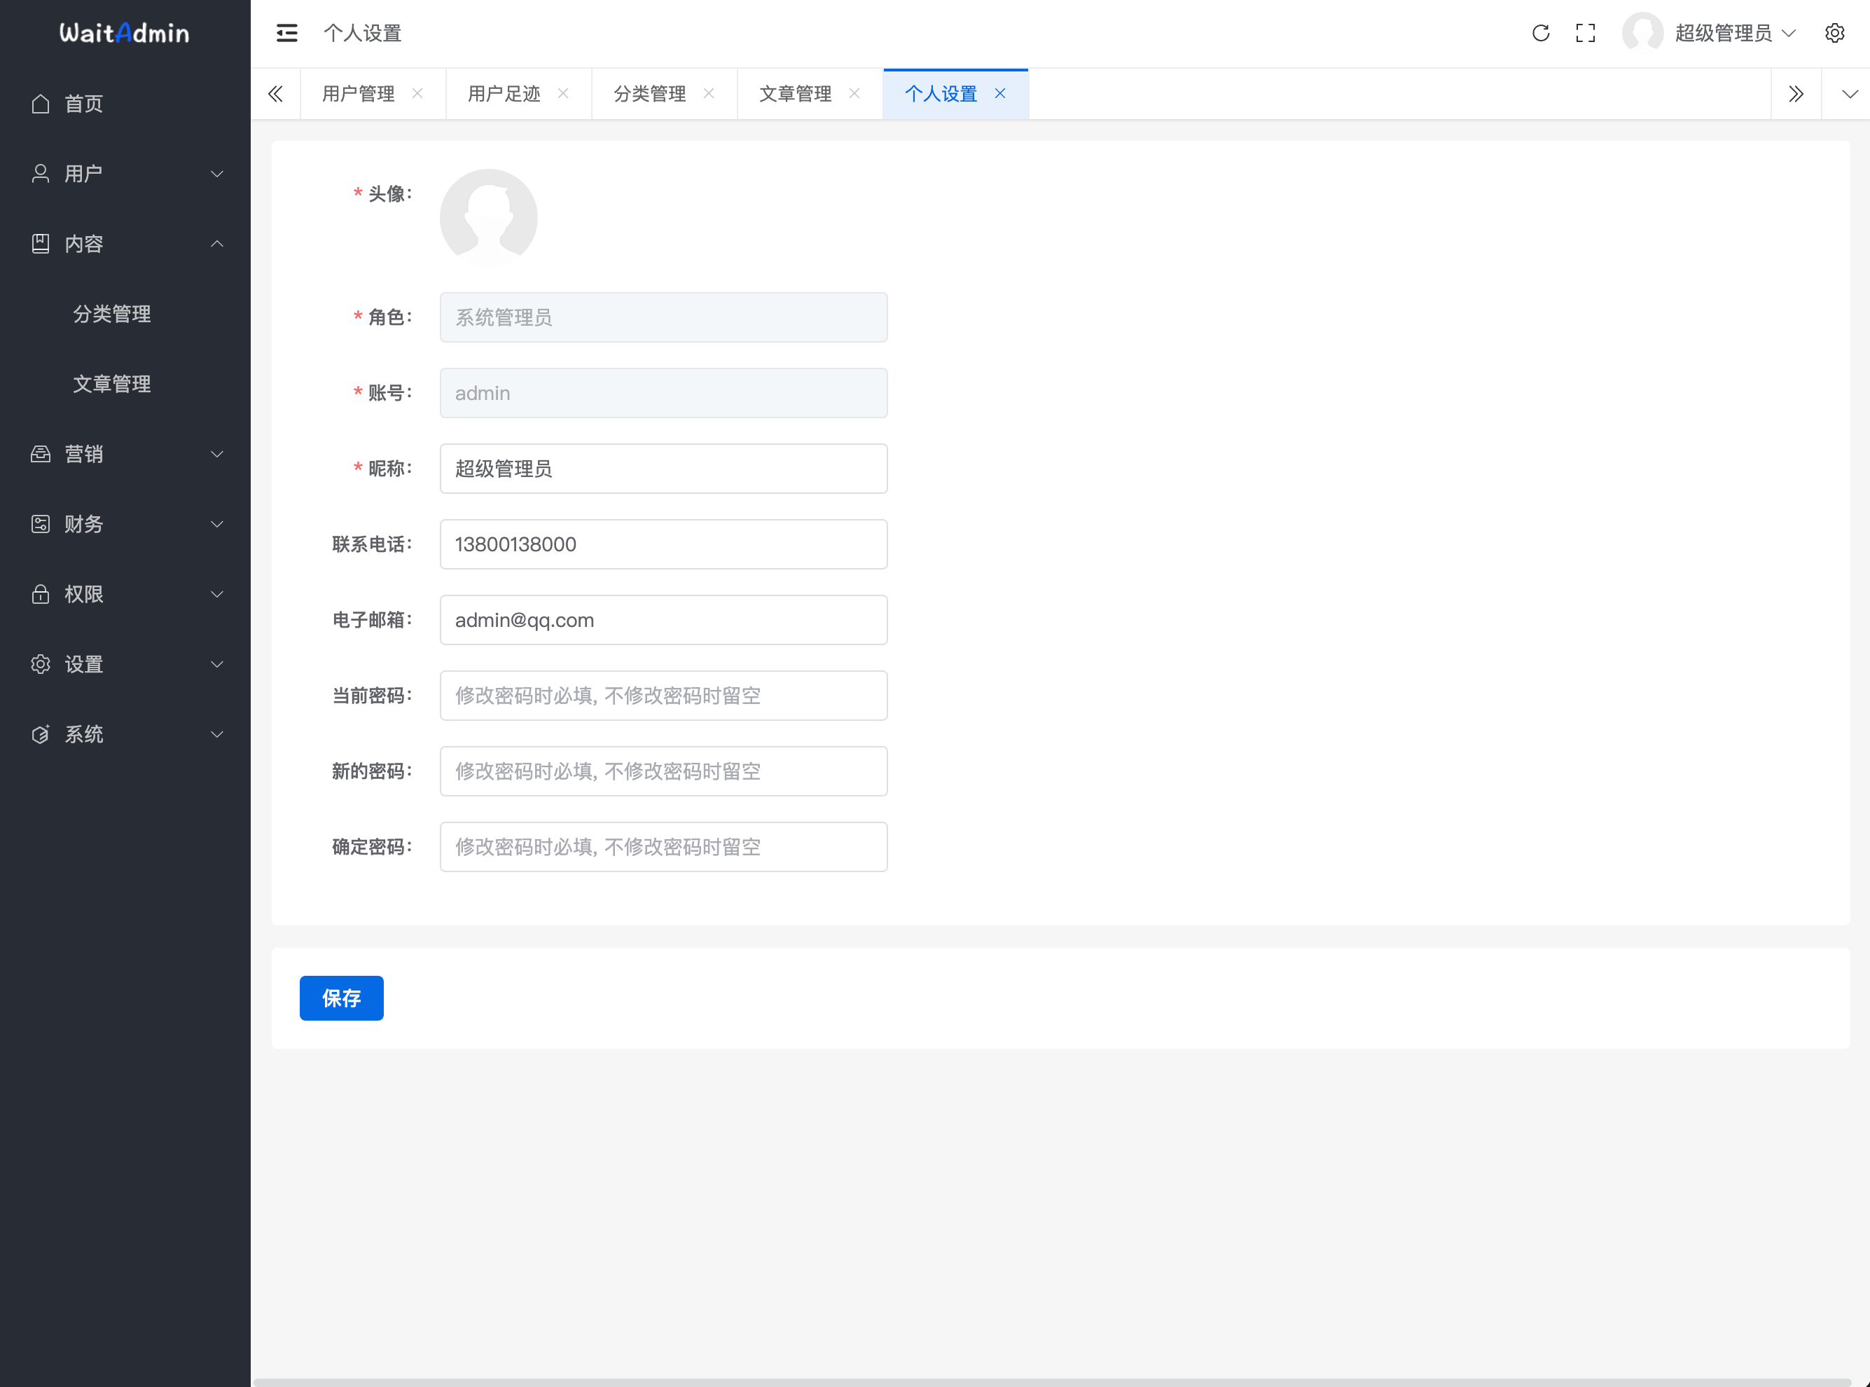1870x1387 pixels.
Task: Expand the 财务 sidebar menu
Action: coord(126,524)
